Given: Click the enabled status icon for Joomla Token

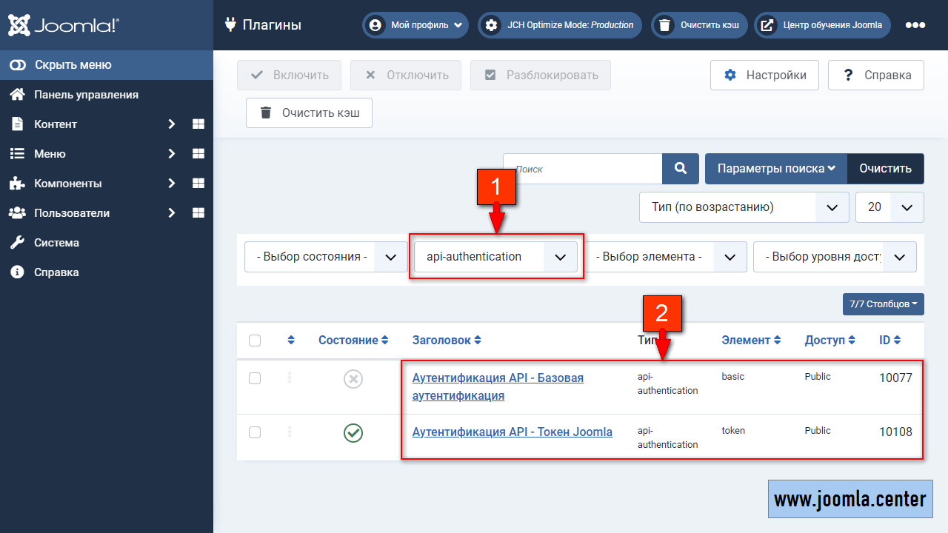Looking at the screenshot, I should (x=353, y=432).
